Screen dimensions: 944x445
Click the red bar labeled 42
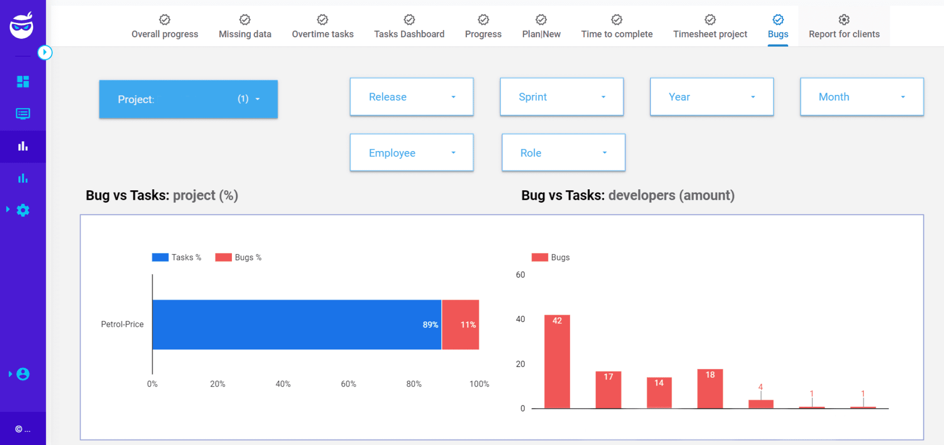tap(557, 362)
